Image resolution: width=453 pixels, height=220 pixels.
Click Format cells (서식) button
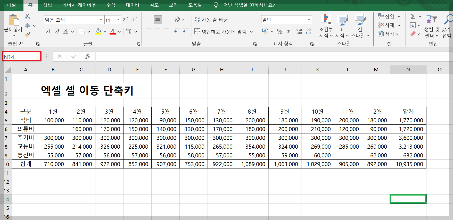pos(386,34)
